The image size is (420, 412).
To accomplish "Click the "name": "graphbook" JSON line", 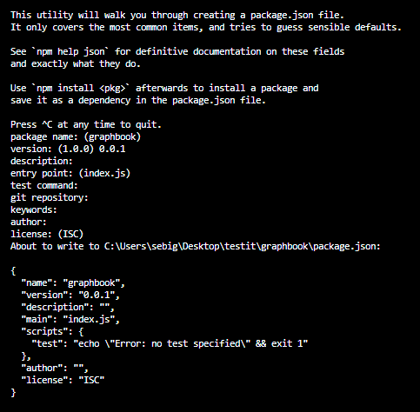I will tap(73, 282).
